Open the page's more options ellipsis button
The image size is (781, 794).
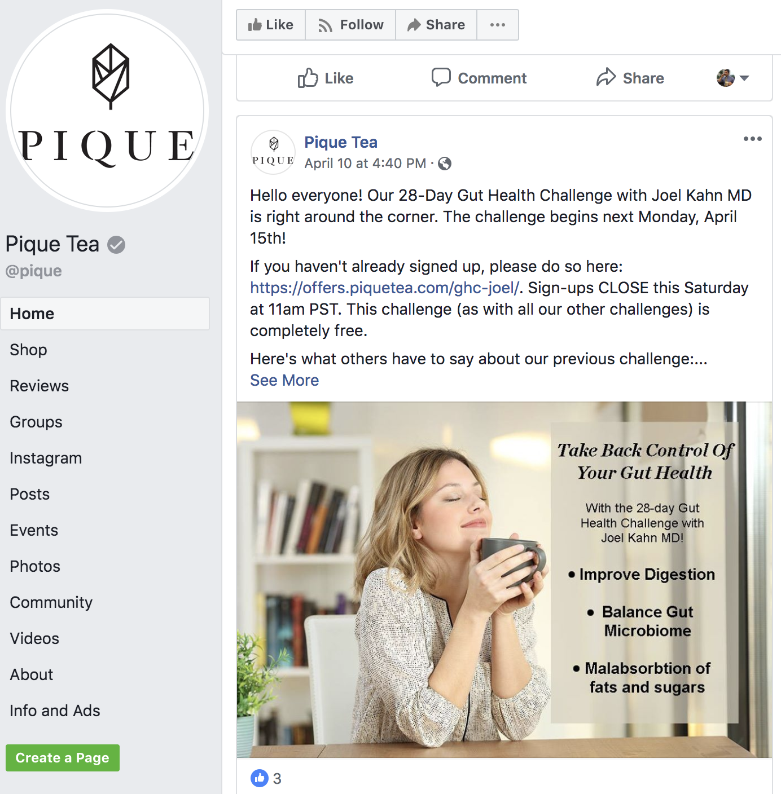(498, 25)
